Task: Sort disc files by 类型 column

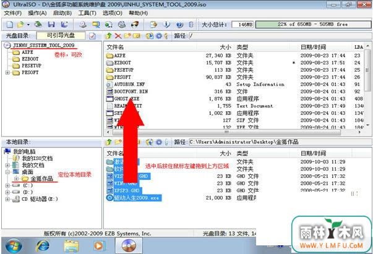Action: click(242, 47)
